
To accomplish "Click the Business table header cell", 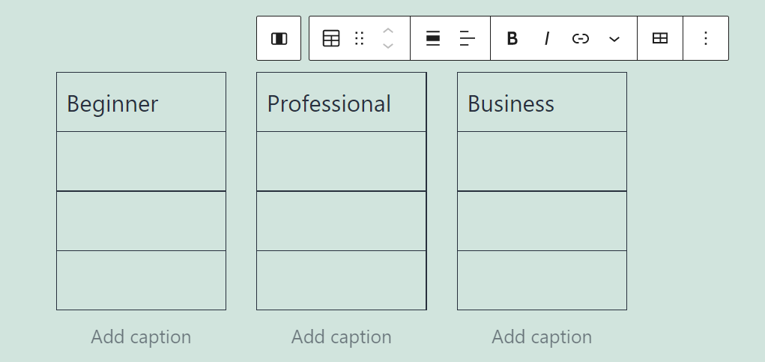I will [542, 103].
